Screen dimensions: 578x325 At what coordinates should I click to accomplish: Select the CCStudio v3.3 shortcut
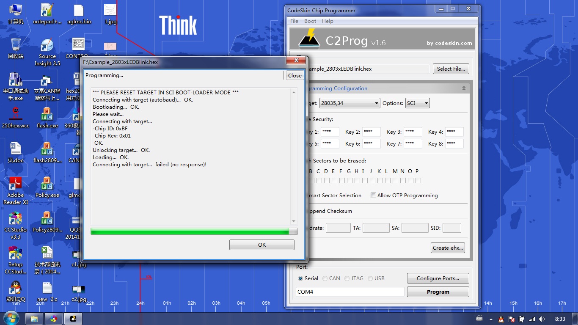click(x=16, y=226)
